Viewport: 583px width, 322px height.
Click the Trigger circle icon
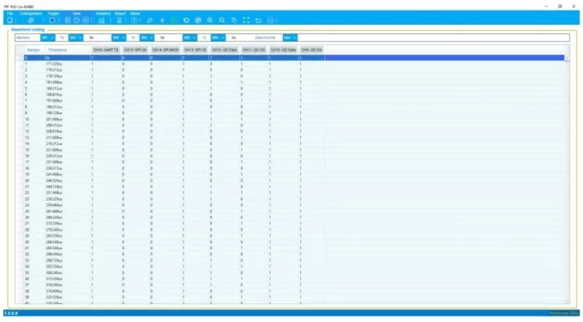52,20
